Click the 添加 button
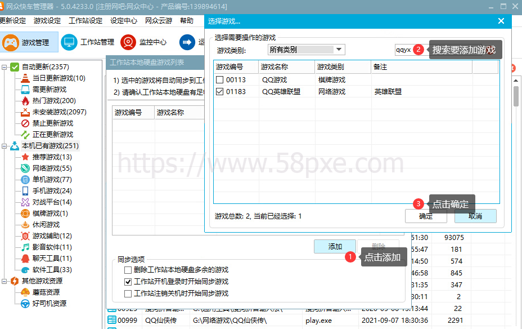The image size is (522, 329). (x=335, y=246)
